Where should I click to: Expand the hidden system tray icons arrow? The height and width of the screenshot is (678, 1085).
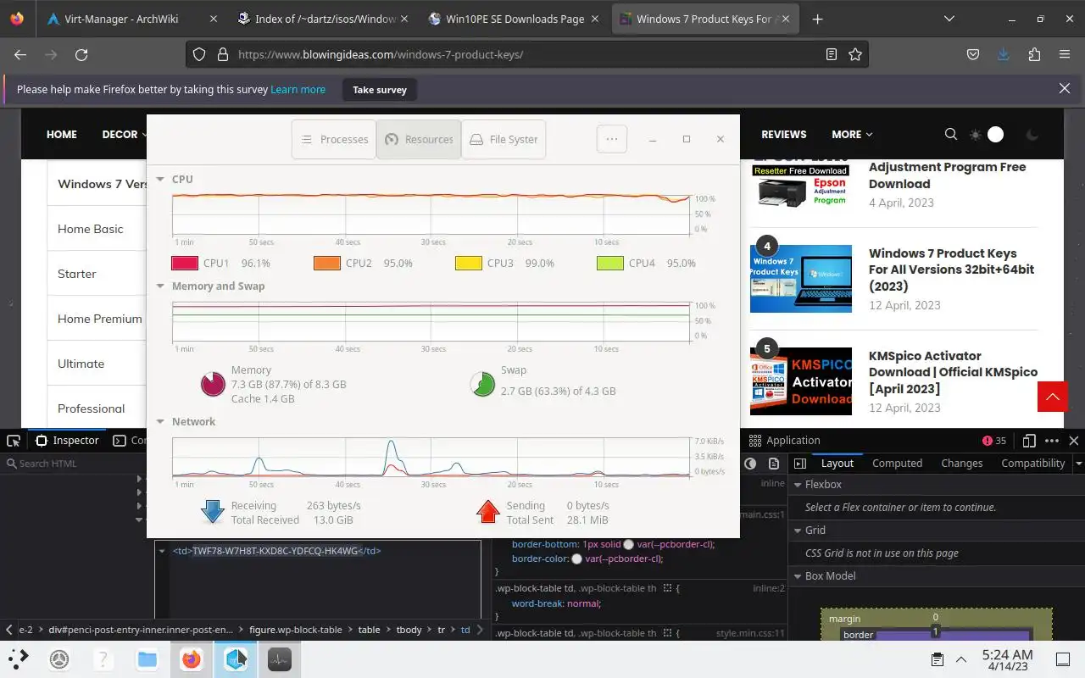pyautogui.click(x=961, y=659)
